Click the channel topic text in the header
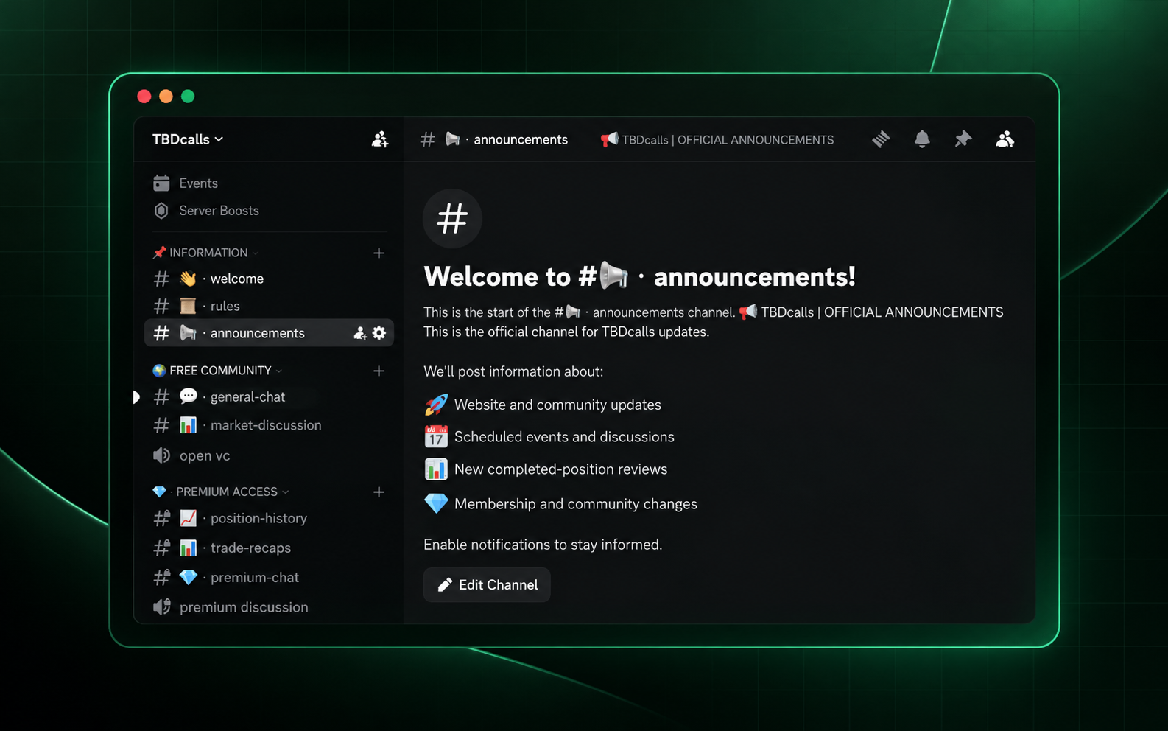1168x731 pixels. (717, 140)
